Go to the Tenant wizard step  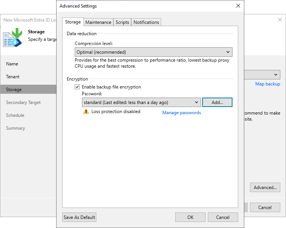pyautogui.click(x=13, y=77)
